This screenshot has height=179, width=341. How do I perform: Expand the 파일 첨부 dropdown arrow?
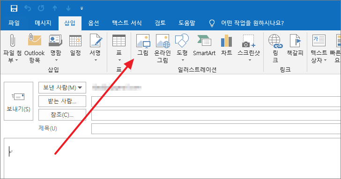click(16, 60)
